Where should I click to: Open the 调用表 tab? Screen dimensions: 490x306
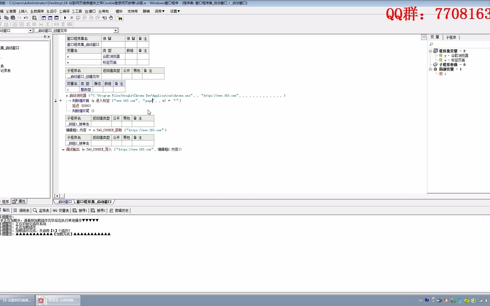(x=22, y=210)
